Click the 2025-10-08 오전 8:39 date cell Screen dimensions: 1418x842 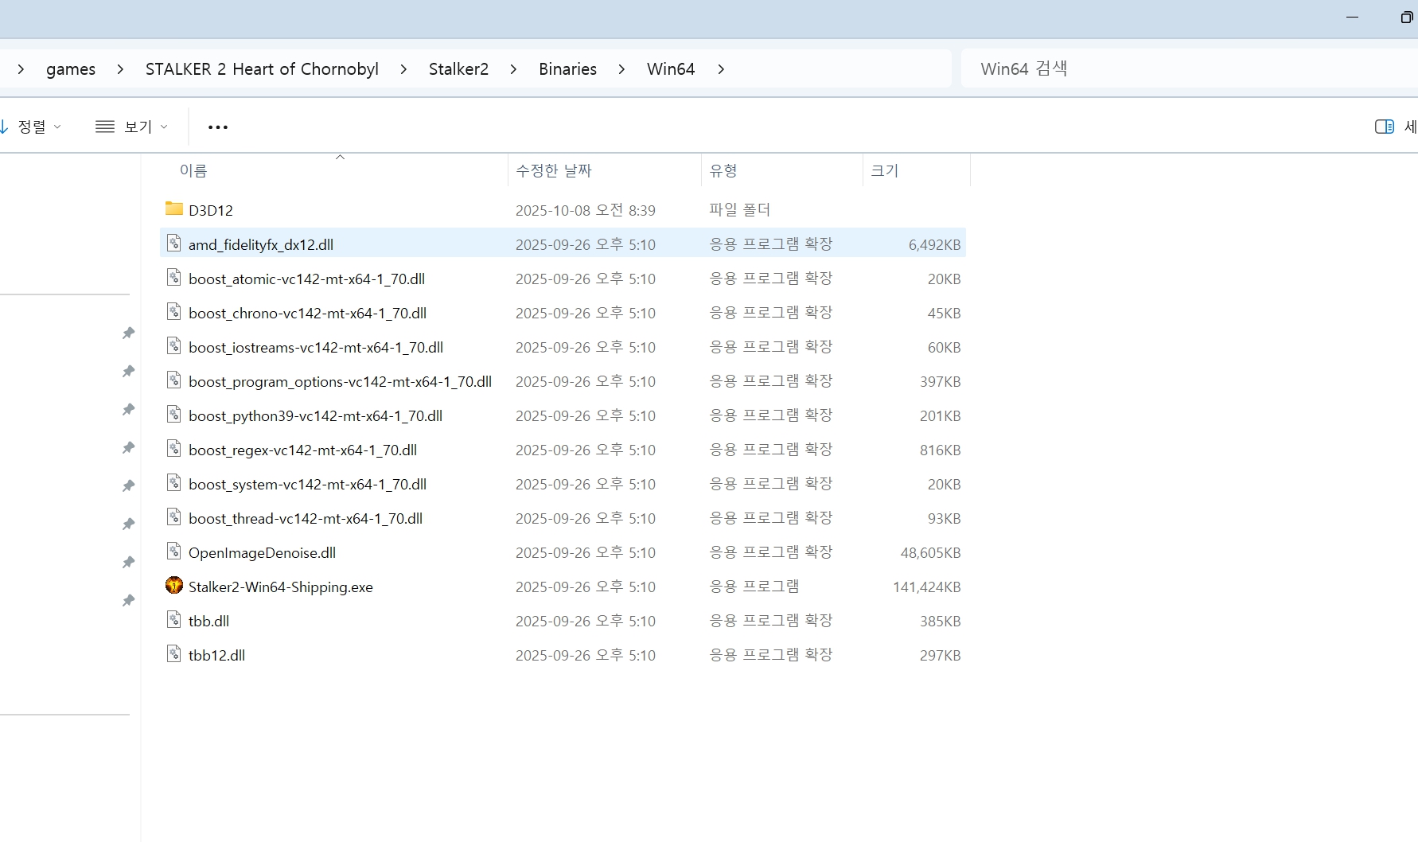tap(585, 210)
